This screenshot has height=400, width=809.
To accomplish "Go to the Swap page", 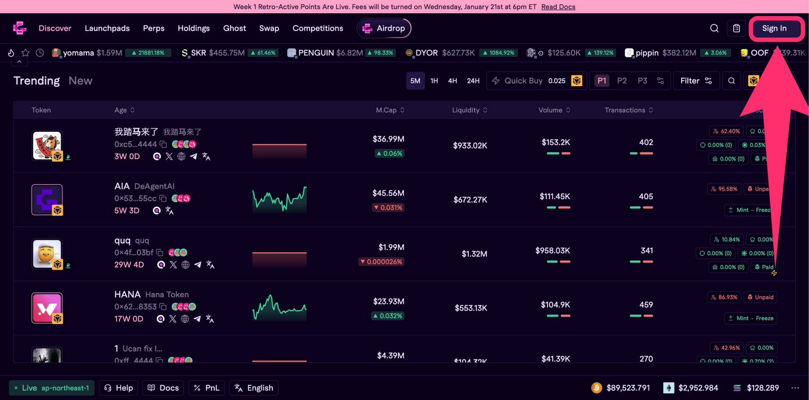I will pyautogui.click(x=269, y=28).
